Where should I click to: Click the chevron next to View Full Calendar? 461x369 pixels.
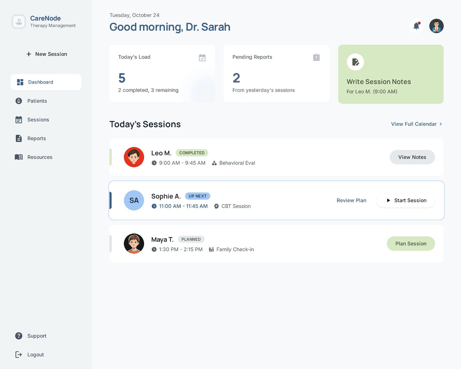[441, 124]
